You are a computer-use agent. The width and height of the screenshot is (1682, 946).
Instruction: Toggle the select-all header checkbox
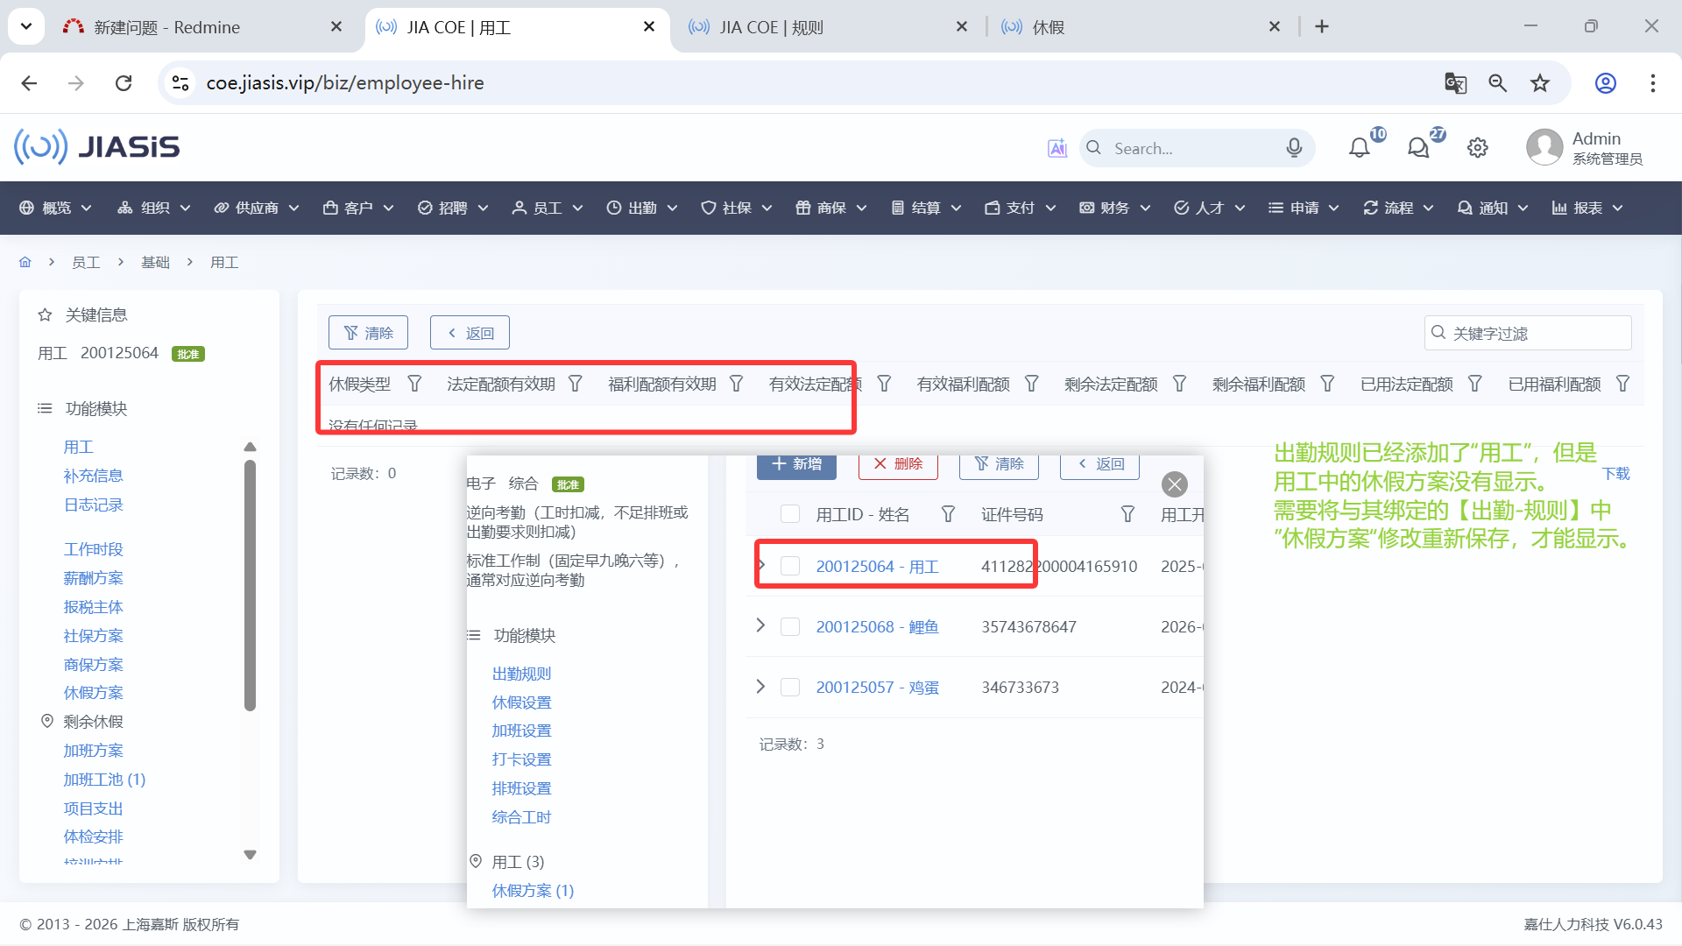(x=790, y=514)
